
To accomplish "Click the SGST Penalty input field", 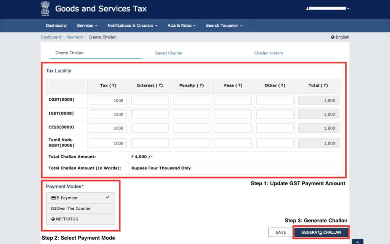I will (192, 143).
